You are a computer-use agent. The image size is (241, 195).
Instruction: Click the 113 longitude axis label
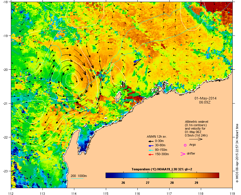coord(42,193)
